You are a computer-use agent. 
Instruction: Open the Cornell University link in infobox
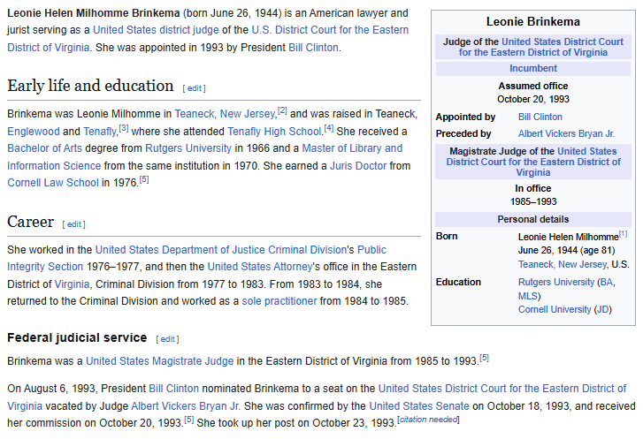pyautogui.click(x=555, y=309)
